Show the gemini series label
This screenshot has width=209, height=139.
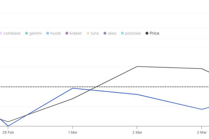(36, 33)
